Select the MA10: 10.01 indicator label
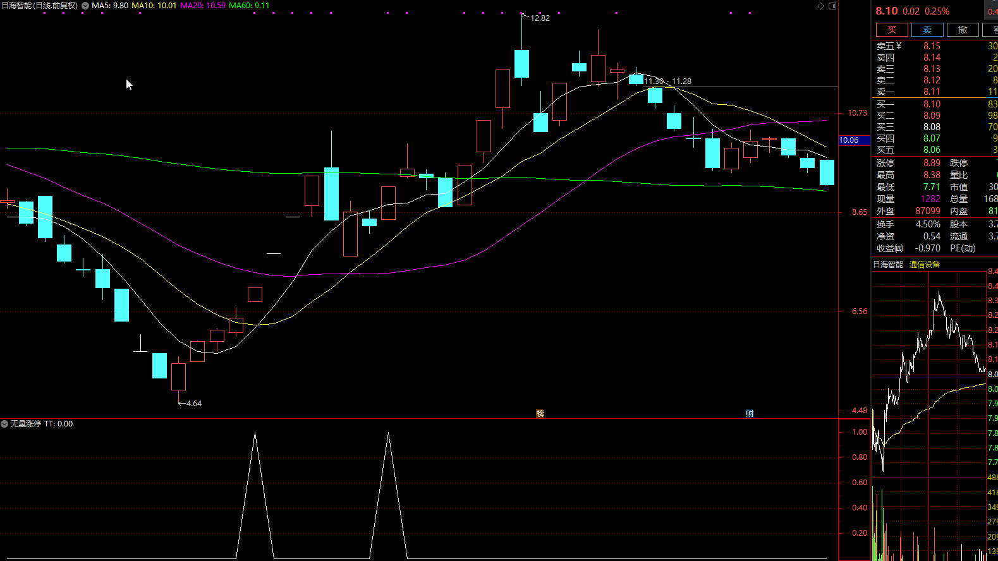Image resolution: width=998 pixels, height=561 pixels. (154, 6)
